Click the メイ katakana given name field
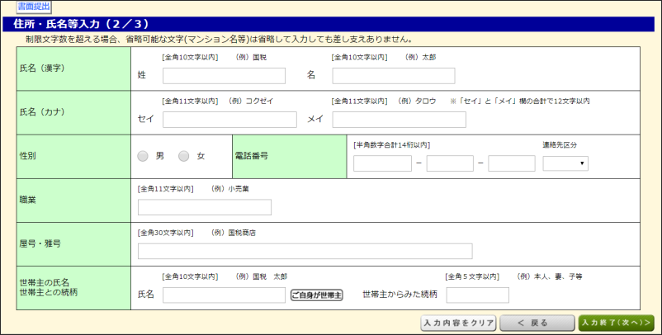The image size is (662, 335). tap(399, 120)
